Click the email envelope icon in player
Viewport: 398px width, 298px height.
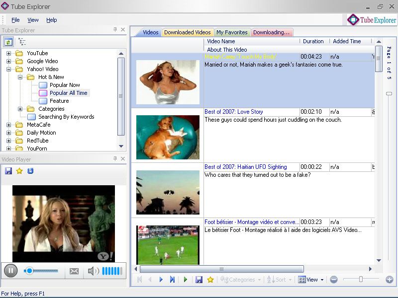[74, 271]
